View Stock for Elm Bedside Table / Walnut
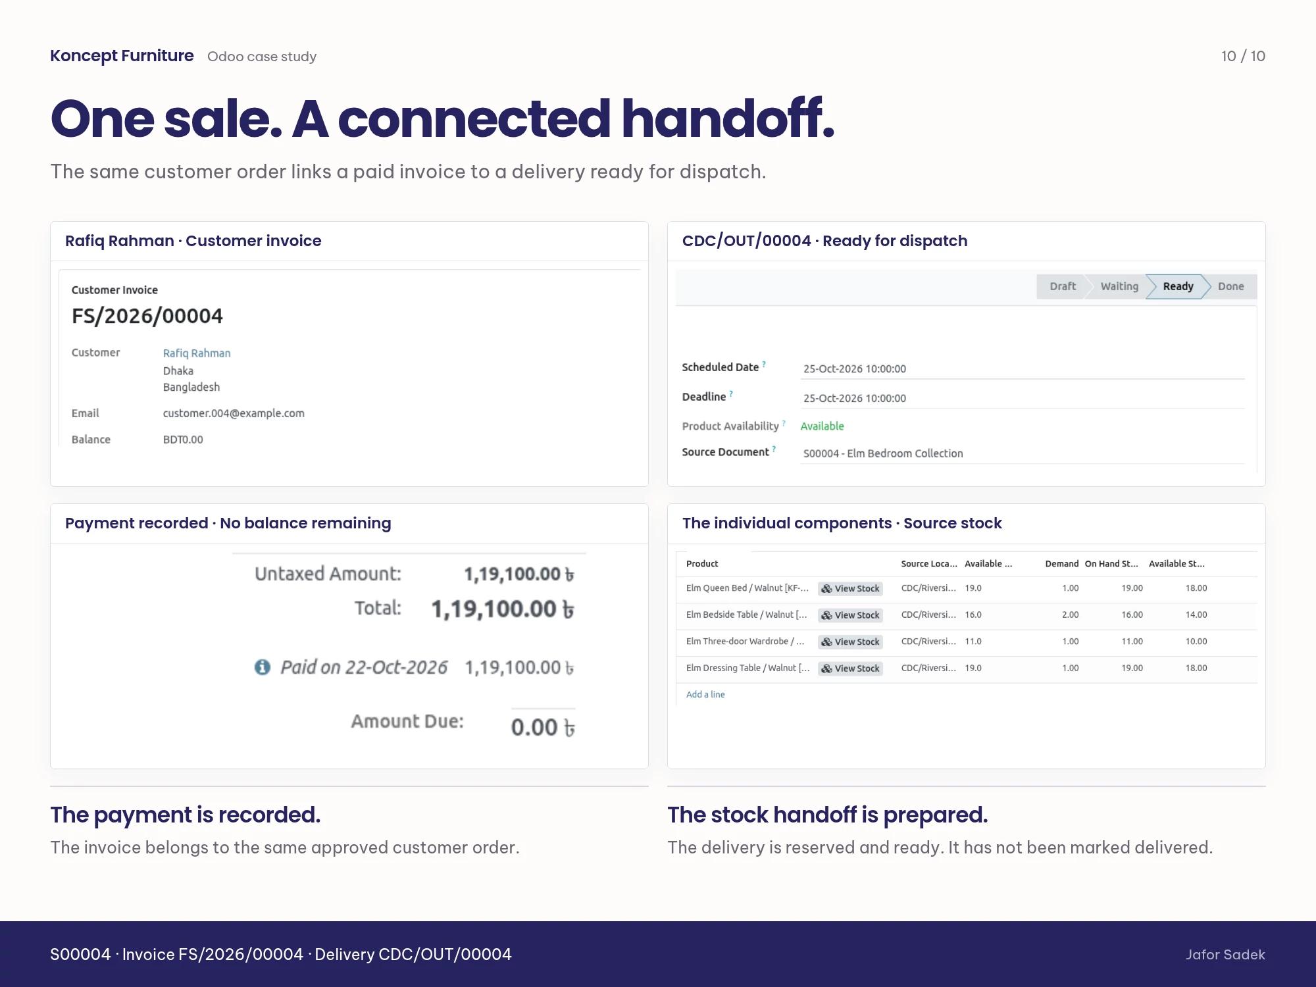This screenshot has height=987, width=1316. tap(850, 615)
